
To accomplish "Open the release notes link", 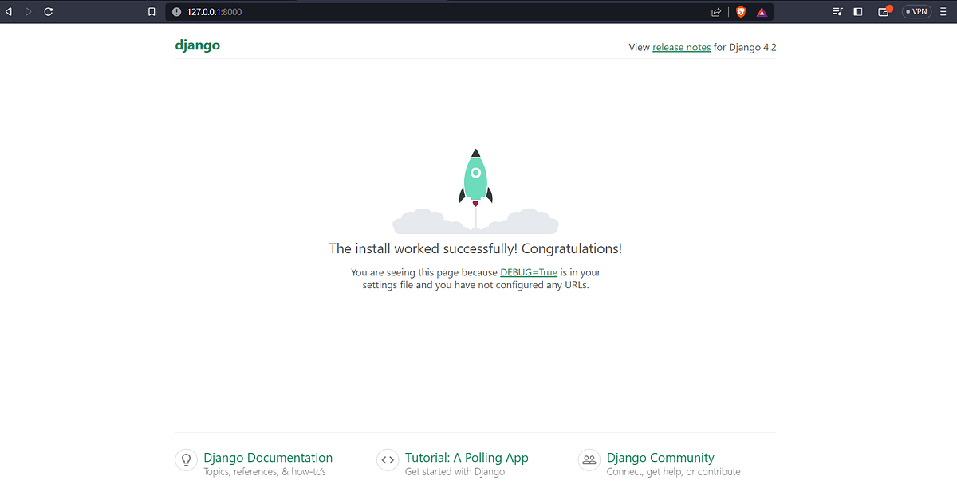I will (681, 47).
